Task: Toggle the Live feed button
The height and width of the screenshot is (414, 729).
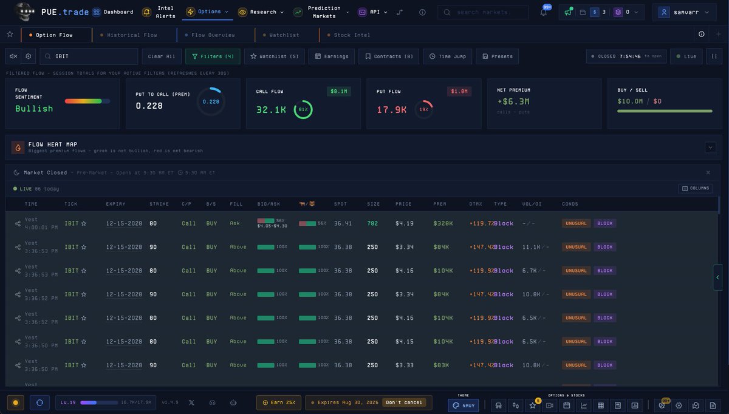Action: pos(686,56)
